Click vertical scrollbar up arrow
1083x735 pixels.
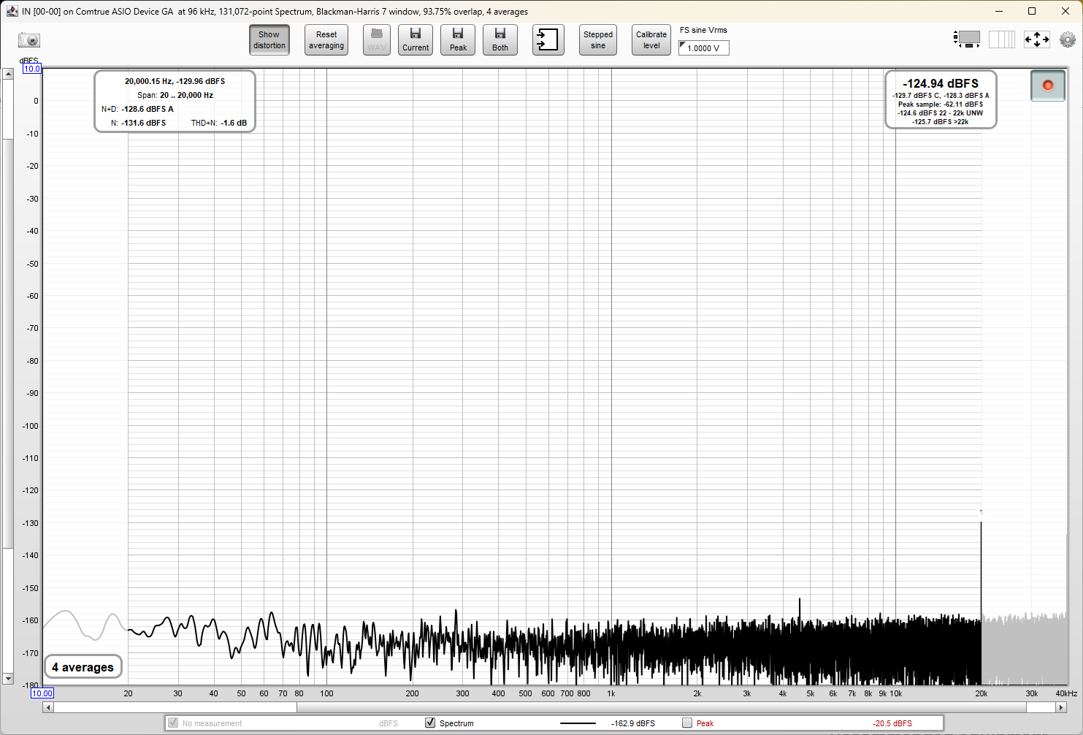pos(8,74)
